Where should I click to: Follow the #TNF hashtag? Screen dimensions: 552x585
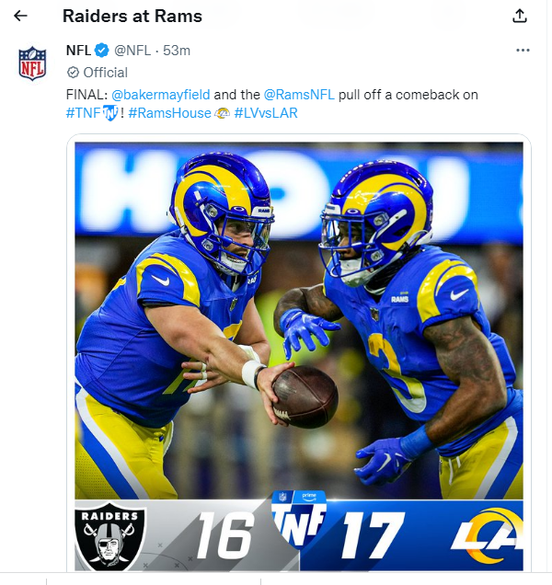click(x=83, y=114)
